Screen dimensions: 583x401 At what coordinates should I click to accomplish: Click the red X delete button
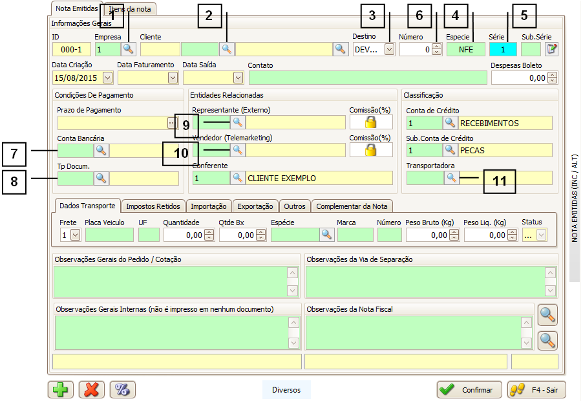point(92,389)
